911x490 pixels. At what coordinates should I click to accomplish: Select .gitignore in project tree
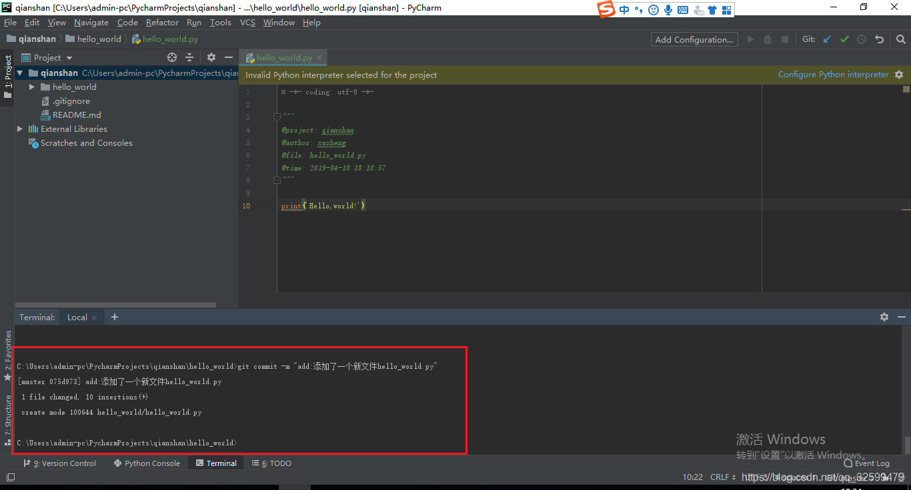pyautogui.click(x=71, y=101)
